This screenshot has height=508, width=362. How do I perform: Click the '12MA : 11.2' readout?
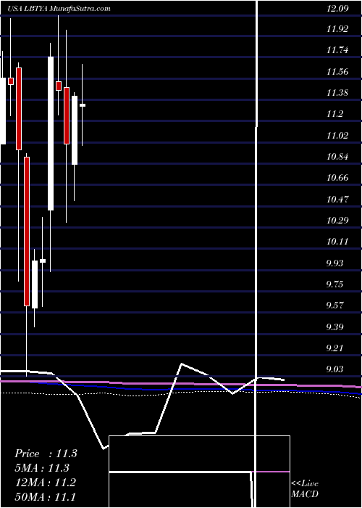(x=45, y=483)
